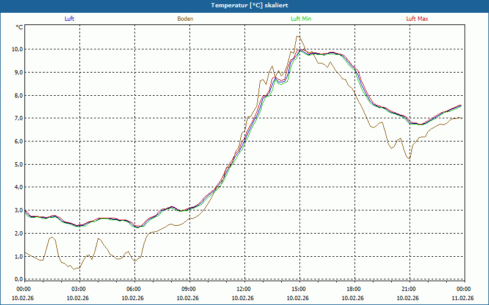Viewport: 489px width, 305px height.
Task: Select the 06:00 time axis label
Action: 134,289
